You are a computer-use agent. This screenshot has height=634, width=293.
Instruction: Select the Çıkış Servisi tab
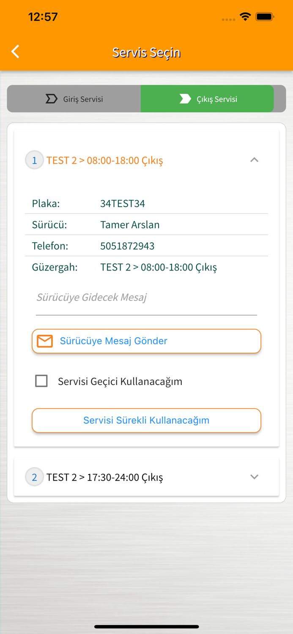tap(207, 98)
